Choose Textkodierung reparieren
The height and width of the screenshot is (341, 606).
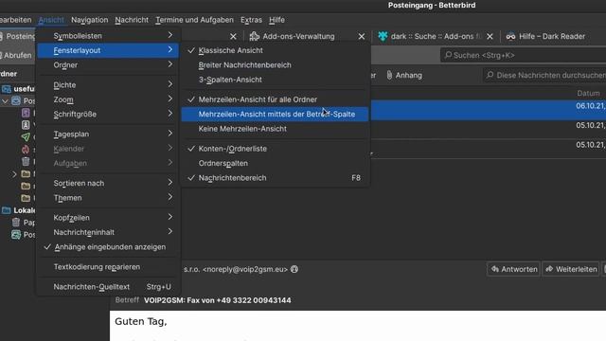pyautogui.click(x=108, y=267)
